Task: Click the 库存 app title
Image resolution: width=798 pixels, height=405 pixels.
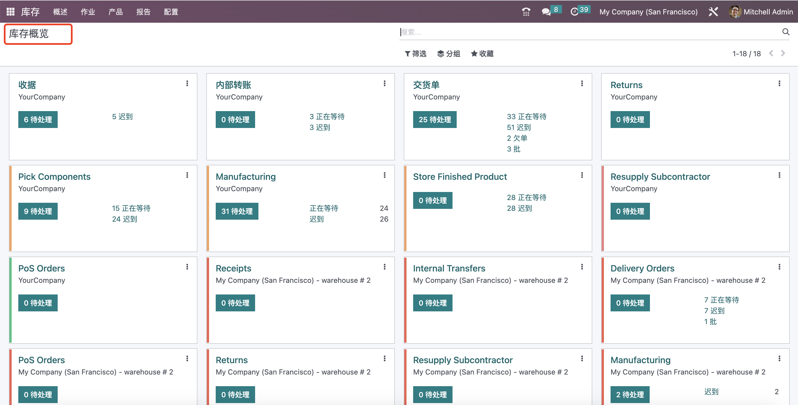Action: [30, 12]
